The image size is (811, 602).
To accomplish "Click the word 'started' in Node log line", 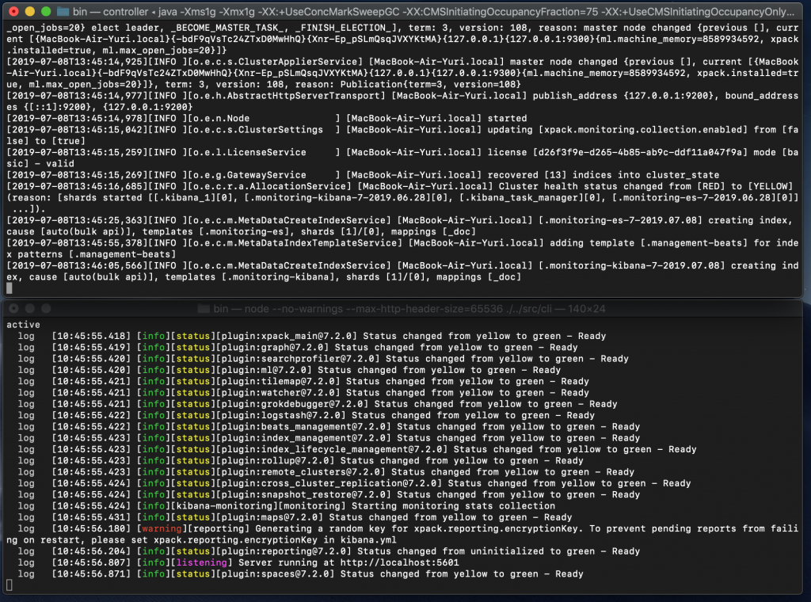I will 507,119.
